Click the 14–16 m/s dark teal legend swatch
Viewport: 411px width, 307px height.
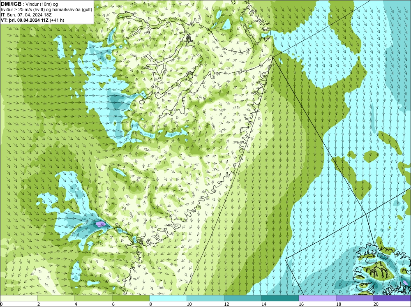coord(280,298)
